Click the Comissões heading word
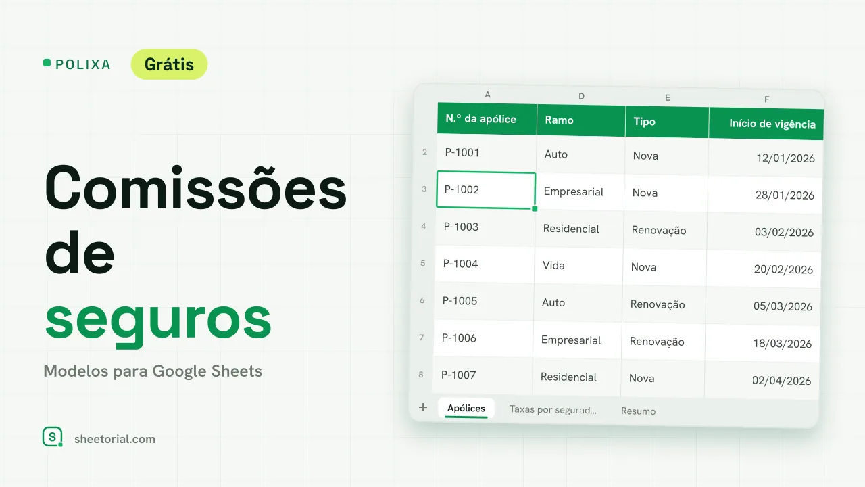 (x=196, y=188)
